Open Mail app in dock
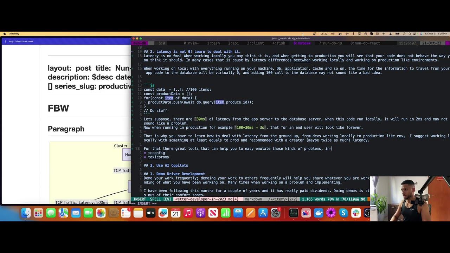450x253 pixels. tap(76, 213)
